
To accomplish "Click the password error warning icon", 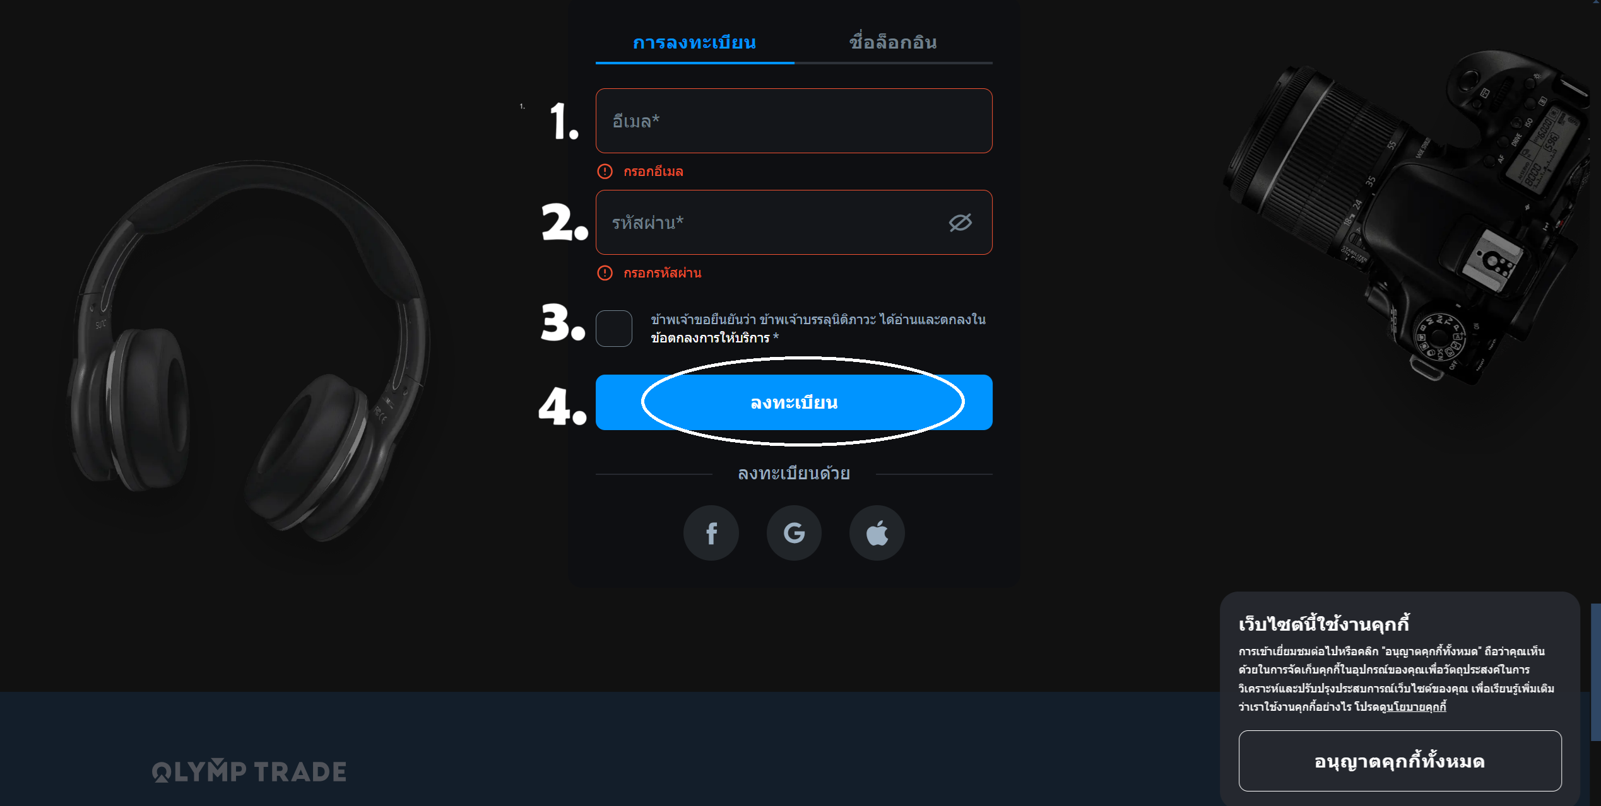I will (605, 272).
